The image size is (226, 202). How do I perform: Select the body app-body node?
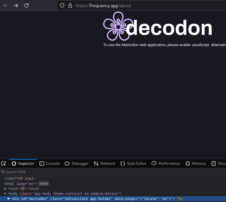(64, 194)
